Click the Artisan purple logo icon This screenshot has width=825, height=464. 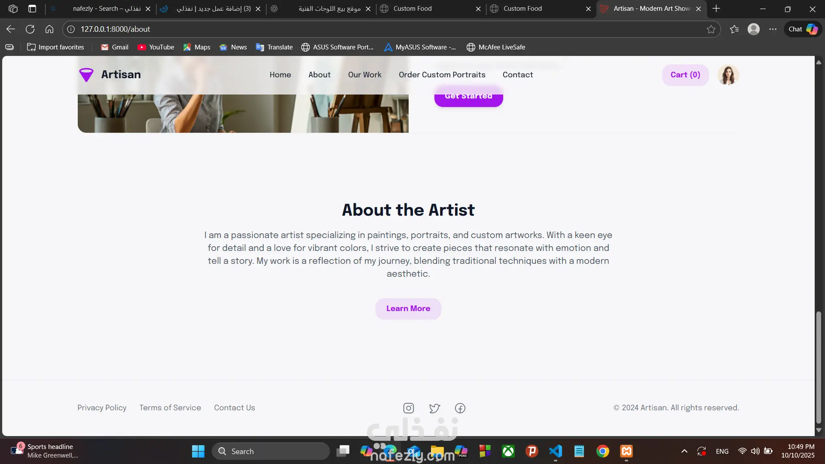(x=86, y=75)
